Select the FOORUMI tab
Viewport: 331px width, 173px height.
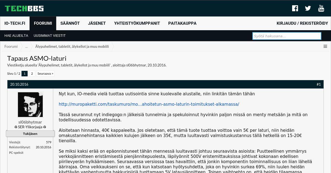pos(43,23)
